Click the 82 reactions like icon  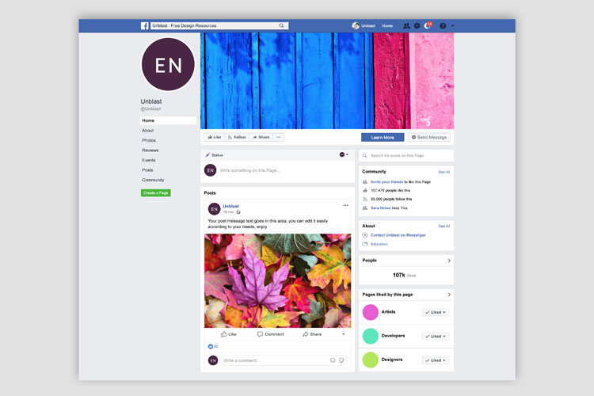pyautogui.click(x=211, y=346)
